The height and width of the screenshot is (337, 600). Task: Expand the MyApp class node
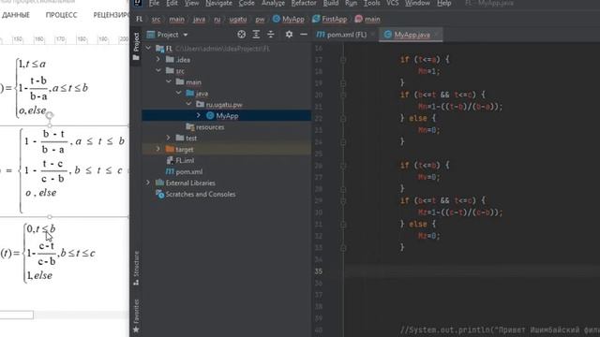pos(199,115)
